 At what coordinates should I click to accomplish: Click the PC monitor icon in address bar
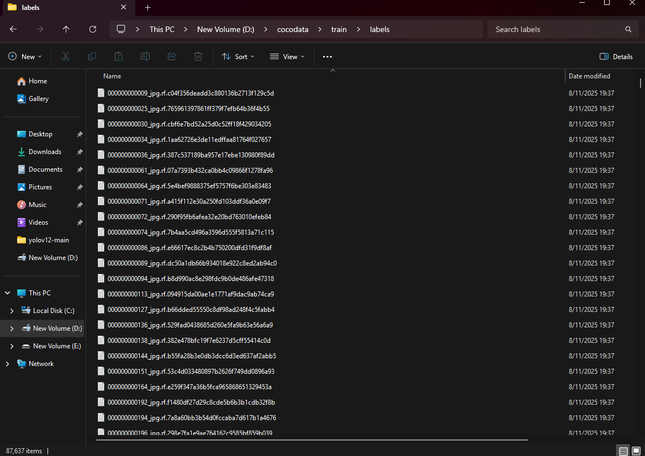pos(121,29)
